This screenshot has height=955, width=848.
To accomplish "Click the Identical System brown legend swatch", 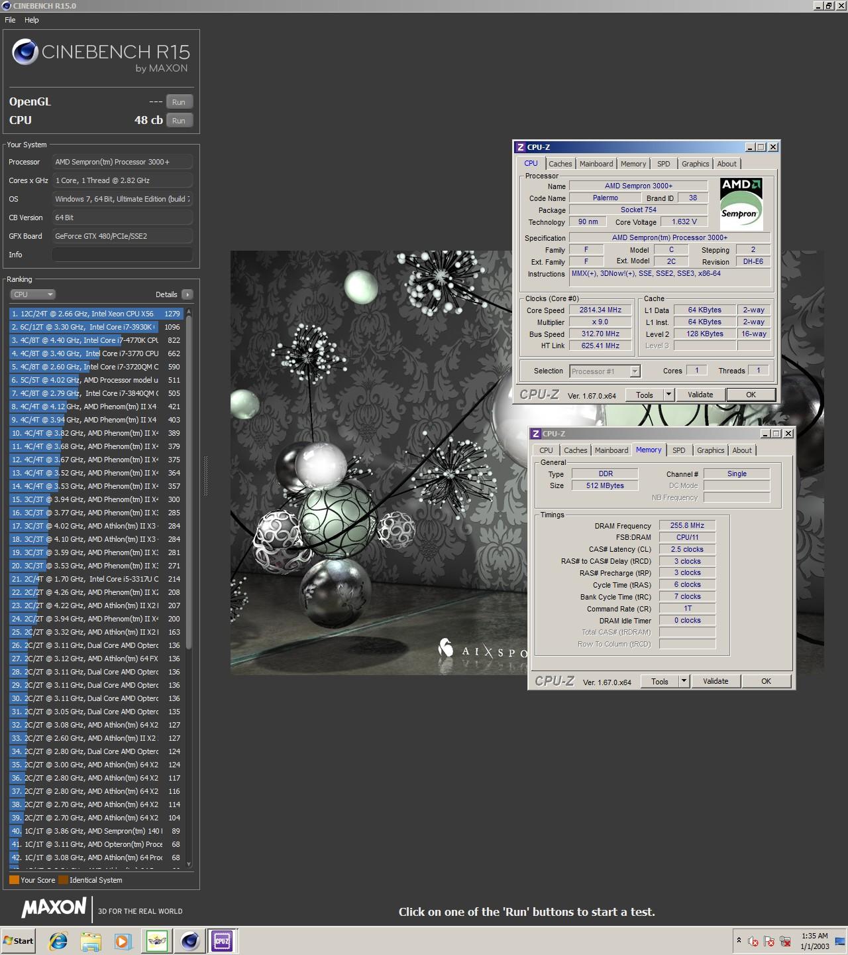I will tap(63, 880).
